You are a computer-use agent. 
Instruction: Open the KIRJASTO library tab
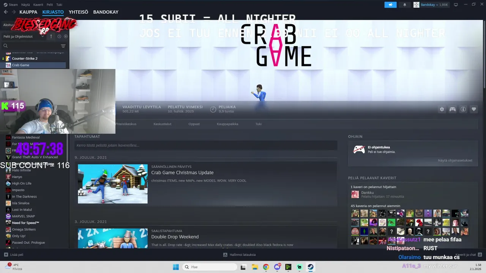53,12
